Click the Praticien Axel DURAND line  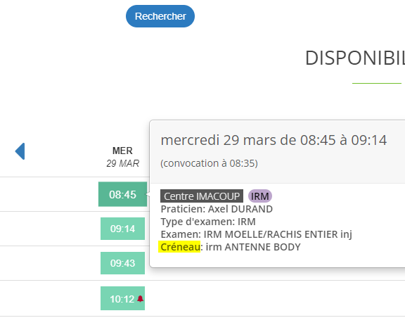(x=217, y=209)
